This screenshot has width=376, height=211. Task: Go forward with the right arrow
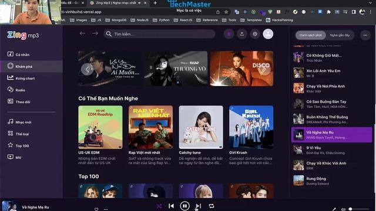tap(95, 33)
